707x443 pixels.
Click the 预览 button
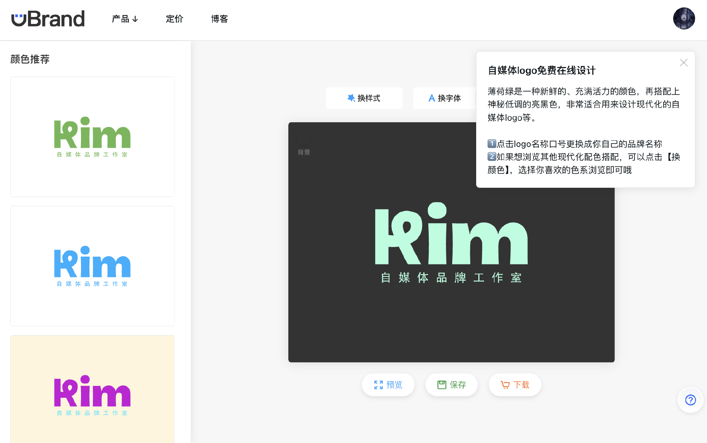(388, 384)
